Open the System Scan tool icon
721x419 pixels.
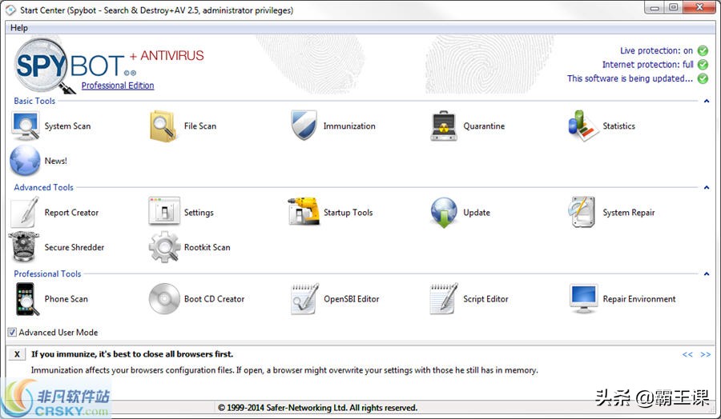point(26,126)
